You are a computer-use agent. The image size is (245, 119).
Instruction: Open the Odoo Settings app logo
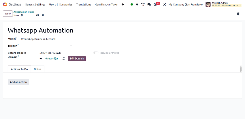pos(5,4)
